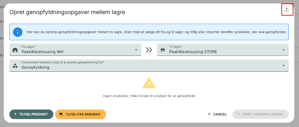
Task: Click the storefront icon on Tilføj fra Min/Max
Action: click(61, 114)
